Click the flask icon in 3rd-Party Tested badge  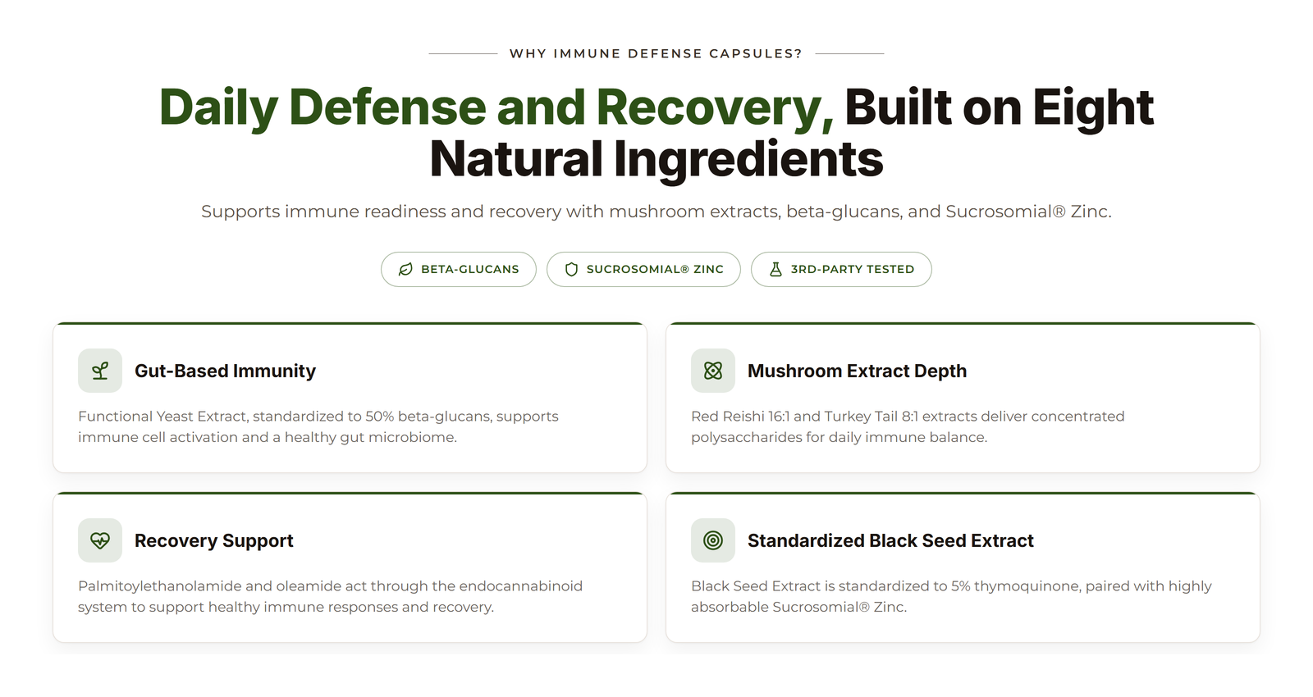coord(775,269)
